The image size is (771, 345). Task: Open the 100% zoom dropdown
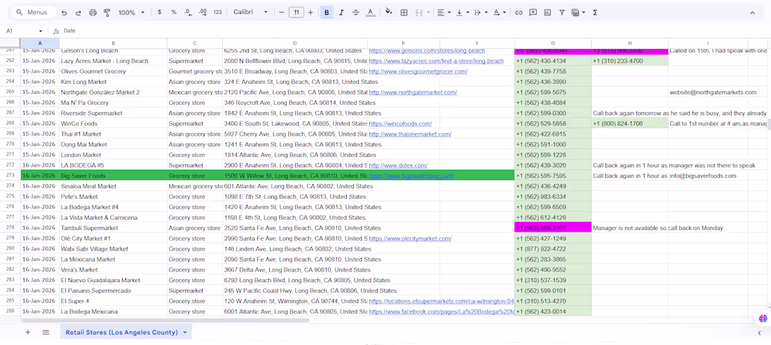tap(131, 13)
